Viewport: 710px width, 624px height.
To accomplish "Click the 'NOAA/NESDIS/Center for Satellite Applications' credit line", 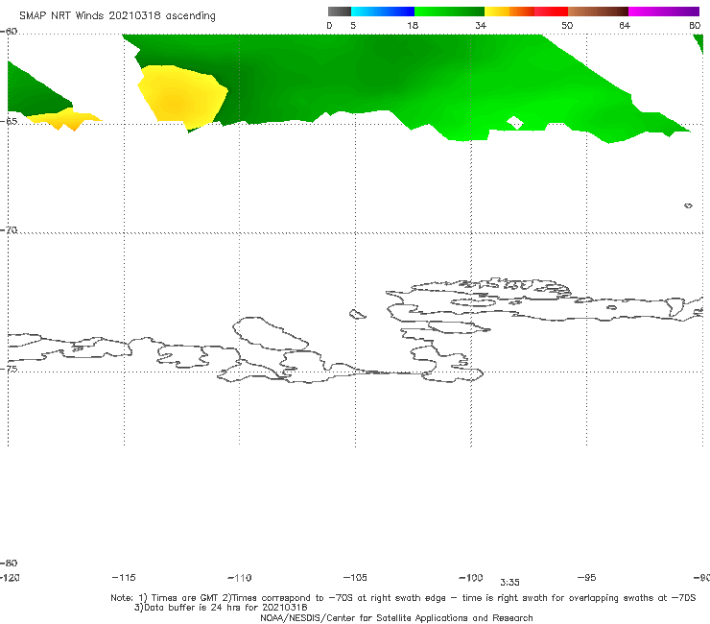I will 396,617.
